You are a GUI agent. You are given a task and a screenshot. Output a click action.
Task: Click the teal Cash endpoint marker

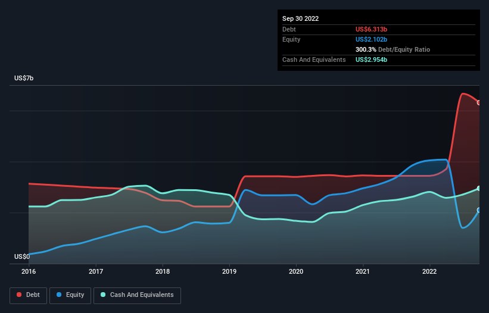[479, 189]
